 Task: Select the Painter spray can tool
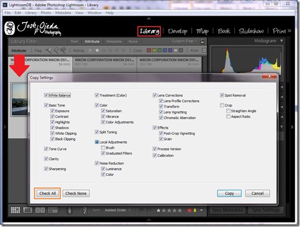(70, 210)
